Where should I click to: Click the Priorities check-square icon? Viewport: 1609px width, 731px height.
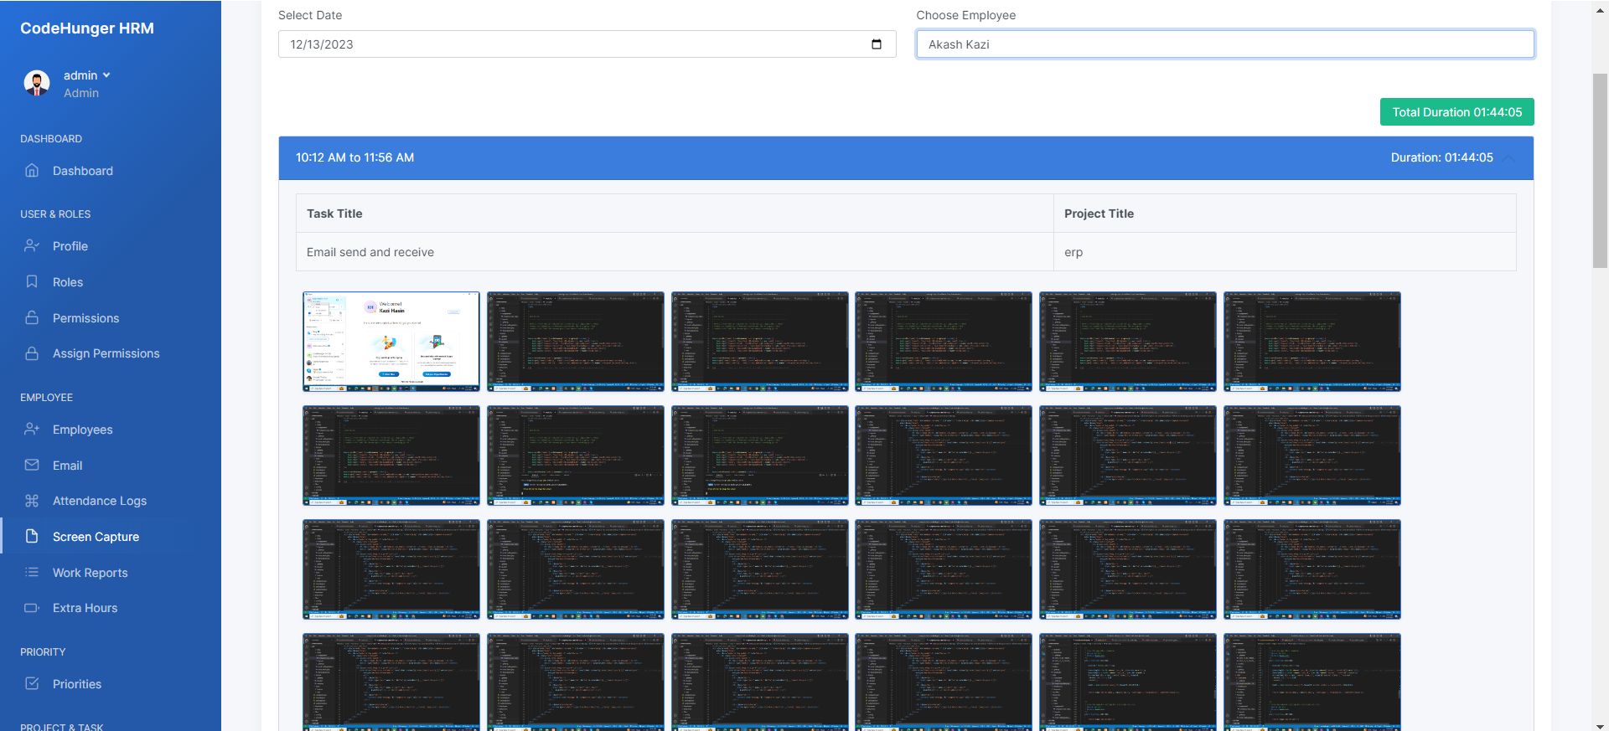tap(32, 684)
